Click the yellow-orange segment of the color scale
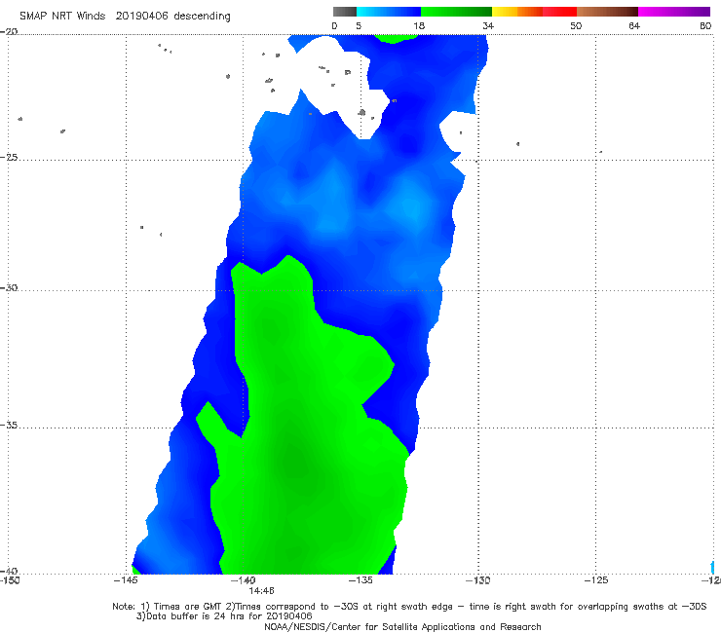The height and width of the screenshot is (633, 721). coord(517,12)
